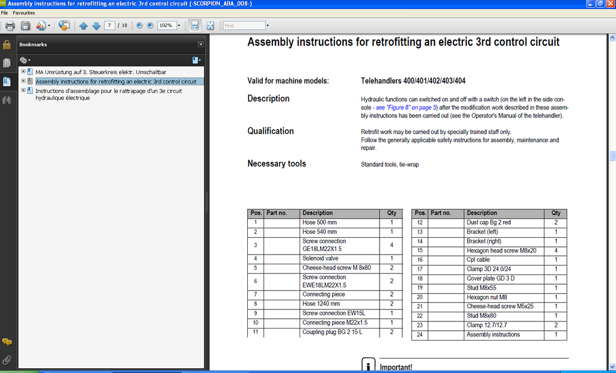616x373 pixels.
Task: Click the Save (floppy disk) icon
Action: (x=25, y=26)
